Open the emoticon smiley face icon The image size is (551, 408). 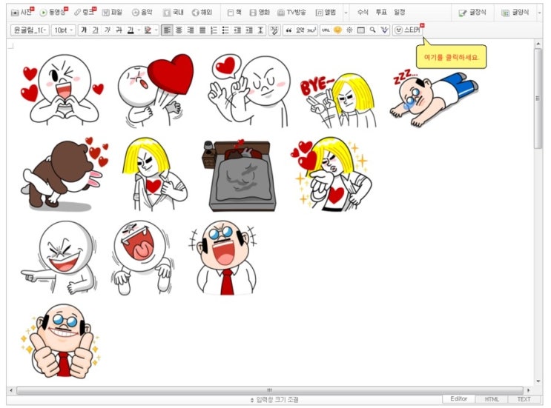(x=337, y=30)
